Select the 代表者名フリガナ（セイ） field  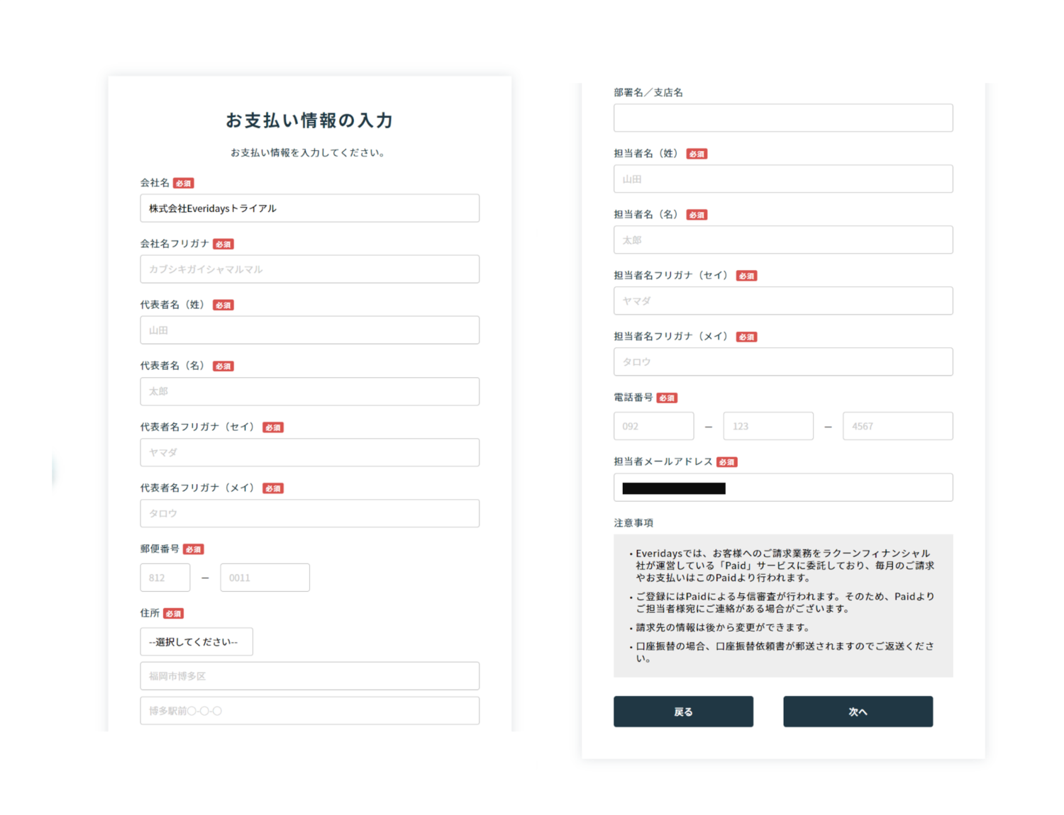click(x=309, y=452)
